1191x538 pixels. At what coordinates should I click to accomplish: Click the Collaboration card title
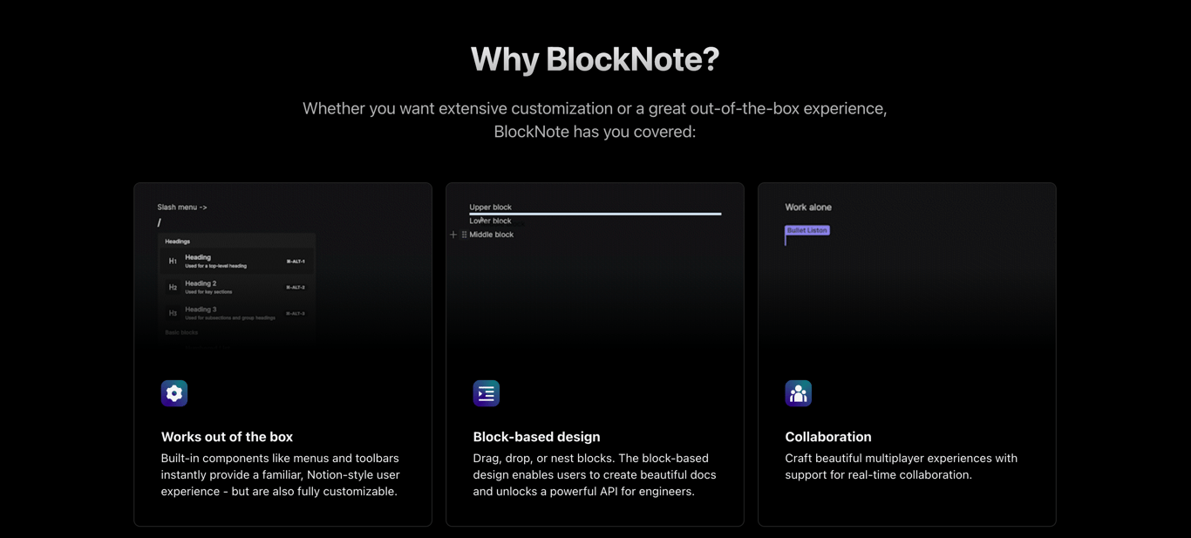(x=828, y=437)
